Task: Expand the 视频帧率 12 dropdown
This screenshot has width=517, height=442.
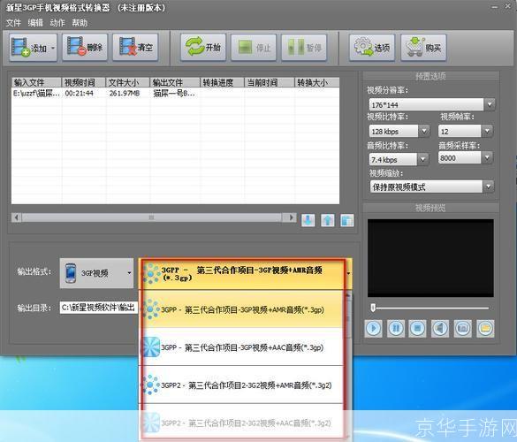Action: [x=487, y=131]
